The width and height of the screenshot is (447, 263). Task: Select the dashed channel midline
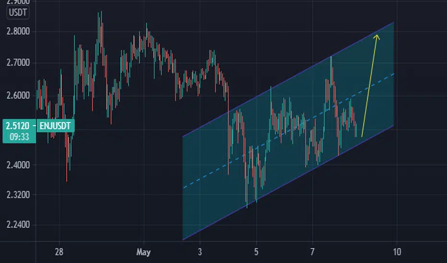289,131
